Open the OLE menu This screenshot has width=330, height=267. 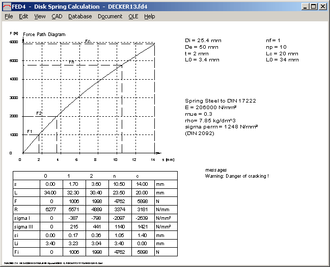click(x=133, y=16)
